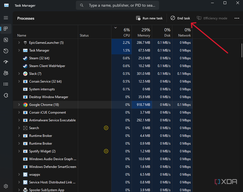This screenshot has width=243, height=192.
Task: Select Windows Defender SmartScreen row
Action: tap(103, 167)
